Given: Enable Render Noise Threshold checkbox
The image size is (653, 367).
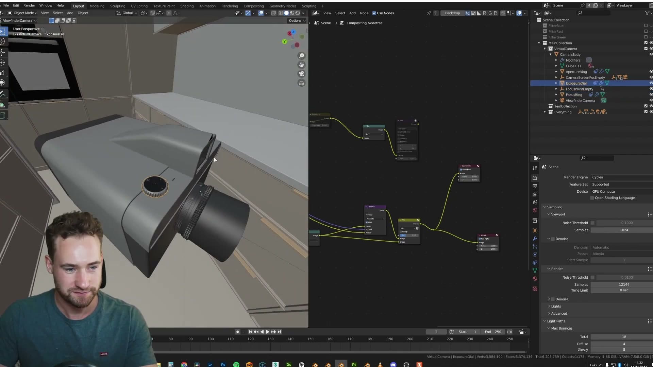Looking at the screenshot, I should pyautogui.click(x=592, y=278).
